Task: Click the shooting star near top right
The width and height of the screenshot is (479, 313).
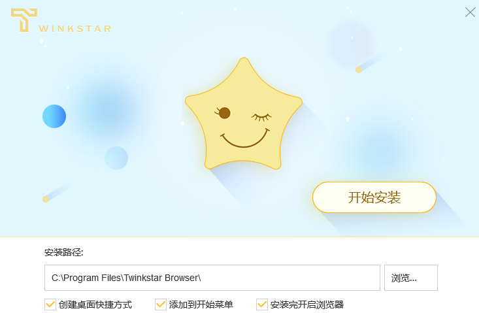Action: (x=368, y=64)
